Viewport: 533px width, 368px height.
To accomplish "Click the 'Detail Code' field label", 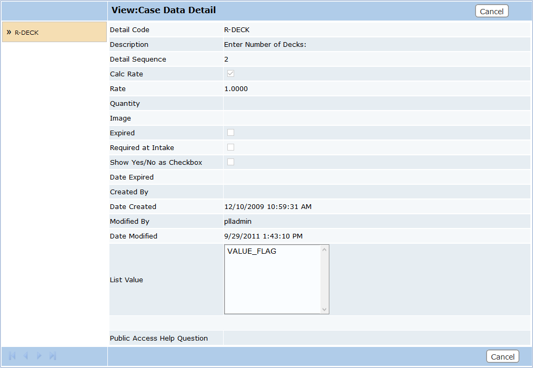I will coord(129,30).
